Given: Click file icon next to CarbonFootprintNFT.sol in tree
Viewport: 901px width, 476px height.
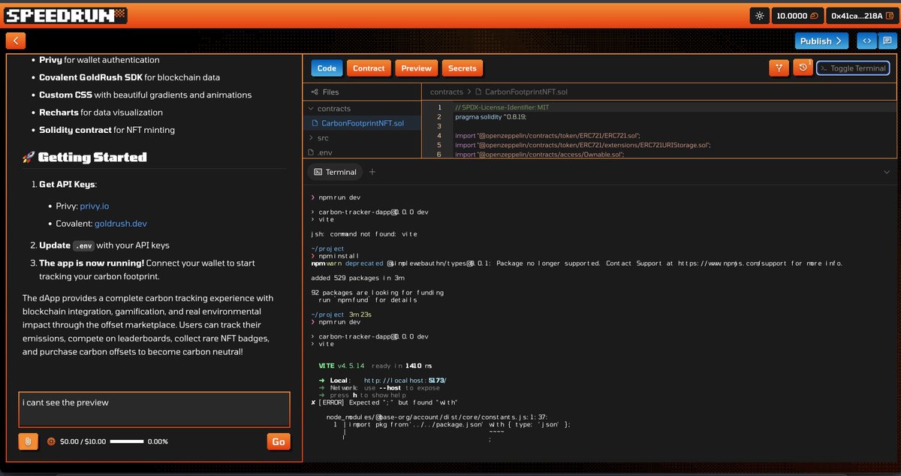Looking at the screenshot, I should [315, 123].
